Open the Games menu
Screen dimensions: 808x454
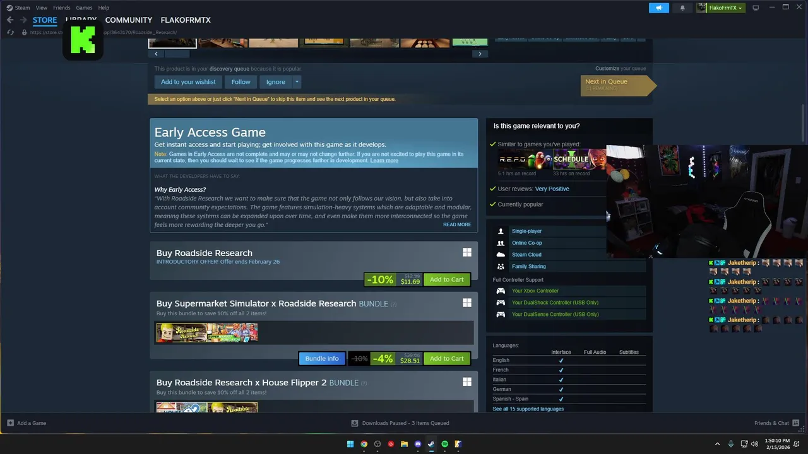click(84, 8)
